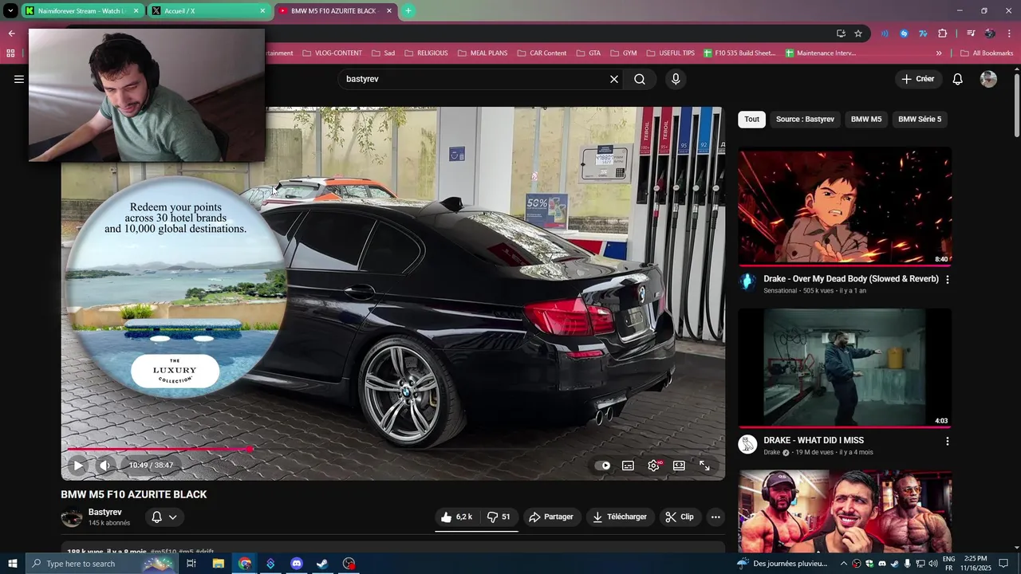Toggle subtitles in the video player
The image size is (1021, 574).
[628, 466]
